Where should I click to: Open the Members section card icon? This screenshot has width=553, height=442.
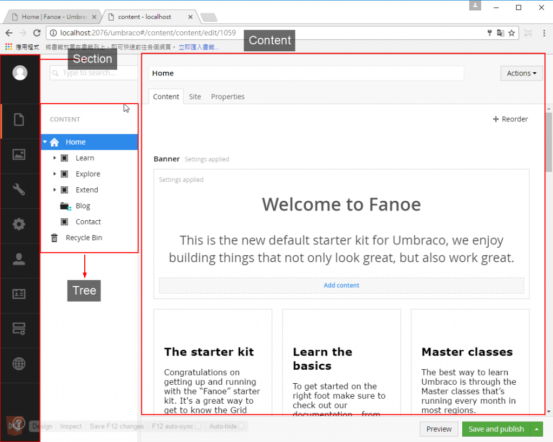pyautogui.click(x=19, y=294)
